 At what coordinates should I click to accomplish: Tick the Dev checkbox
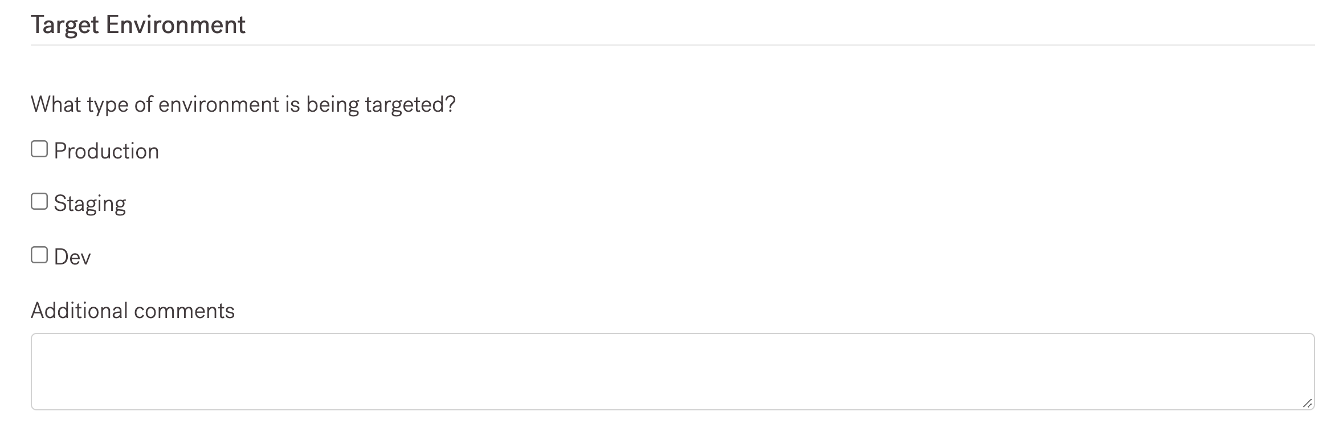pos(39,255)
